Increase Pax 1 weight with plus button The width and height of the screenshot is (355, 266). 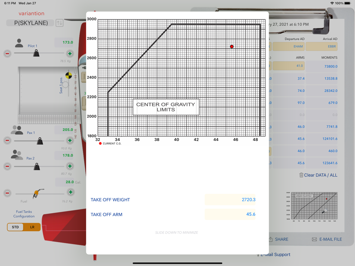click(70, 140)
